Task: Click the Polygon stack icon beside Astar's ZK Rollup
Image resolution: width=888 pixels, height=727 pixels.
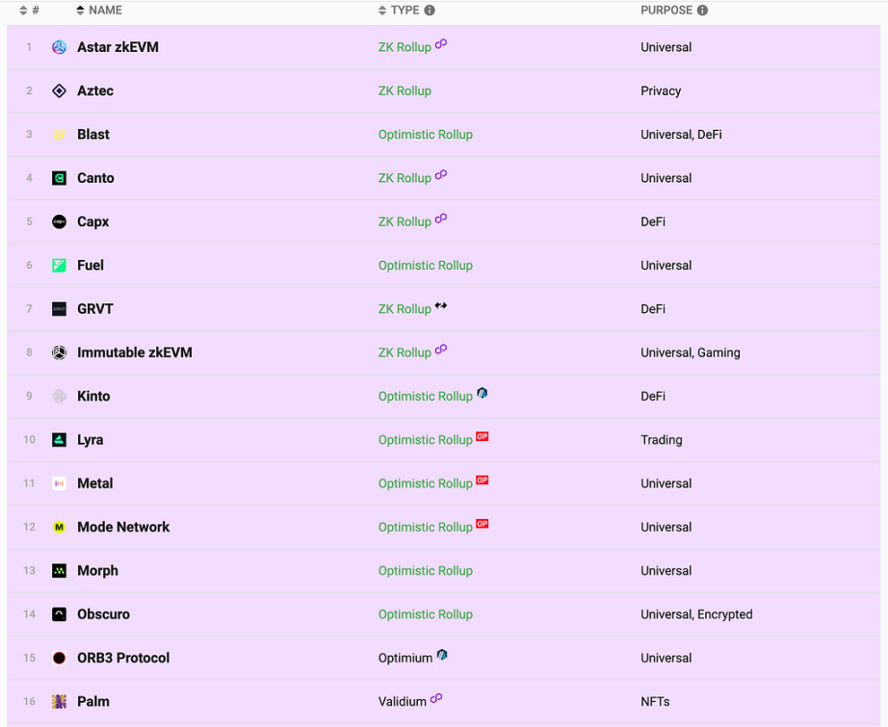Action: 441,44
